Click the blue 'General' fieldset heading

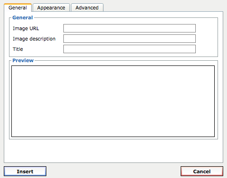(x=23, y=17)
